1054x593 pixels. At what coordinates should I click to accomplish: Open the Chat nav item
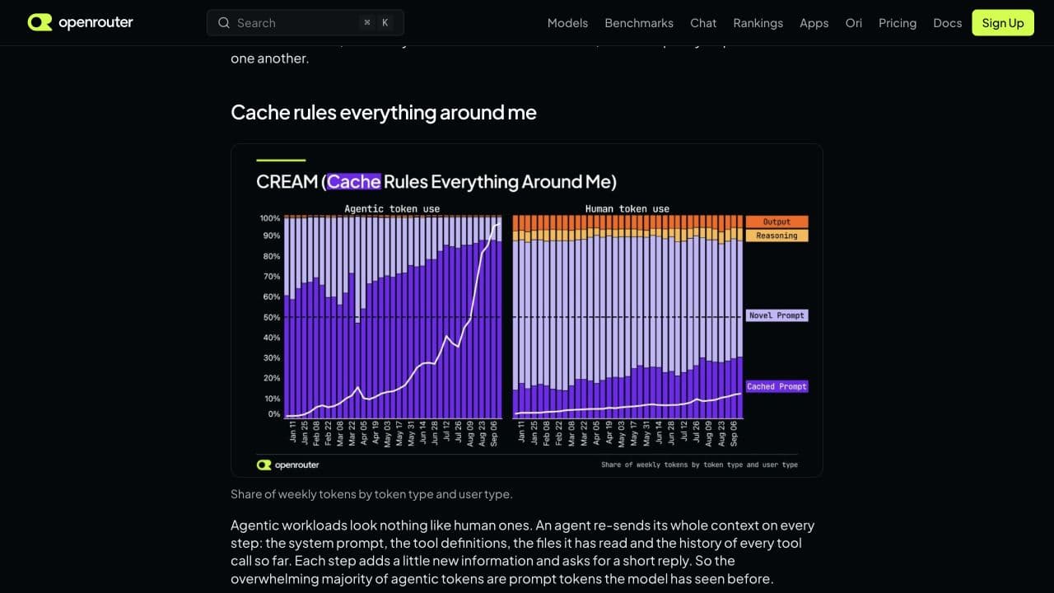pos(703,23)
